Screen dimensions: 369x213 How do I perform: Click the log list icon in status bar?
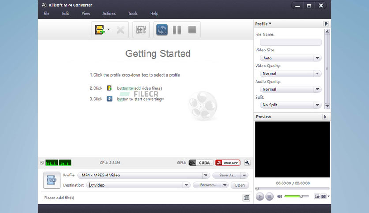tap(246, 198)
